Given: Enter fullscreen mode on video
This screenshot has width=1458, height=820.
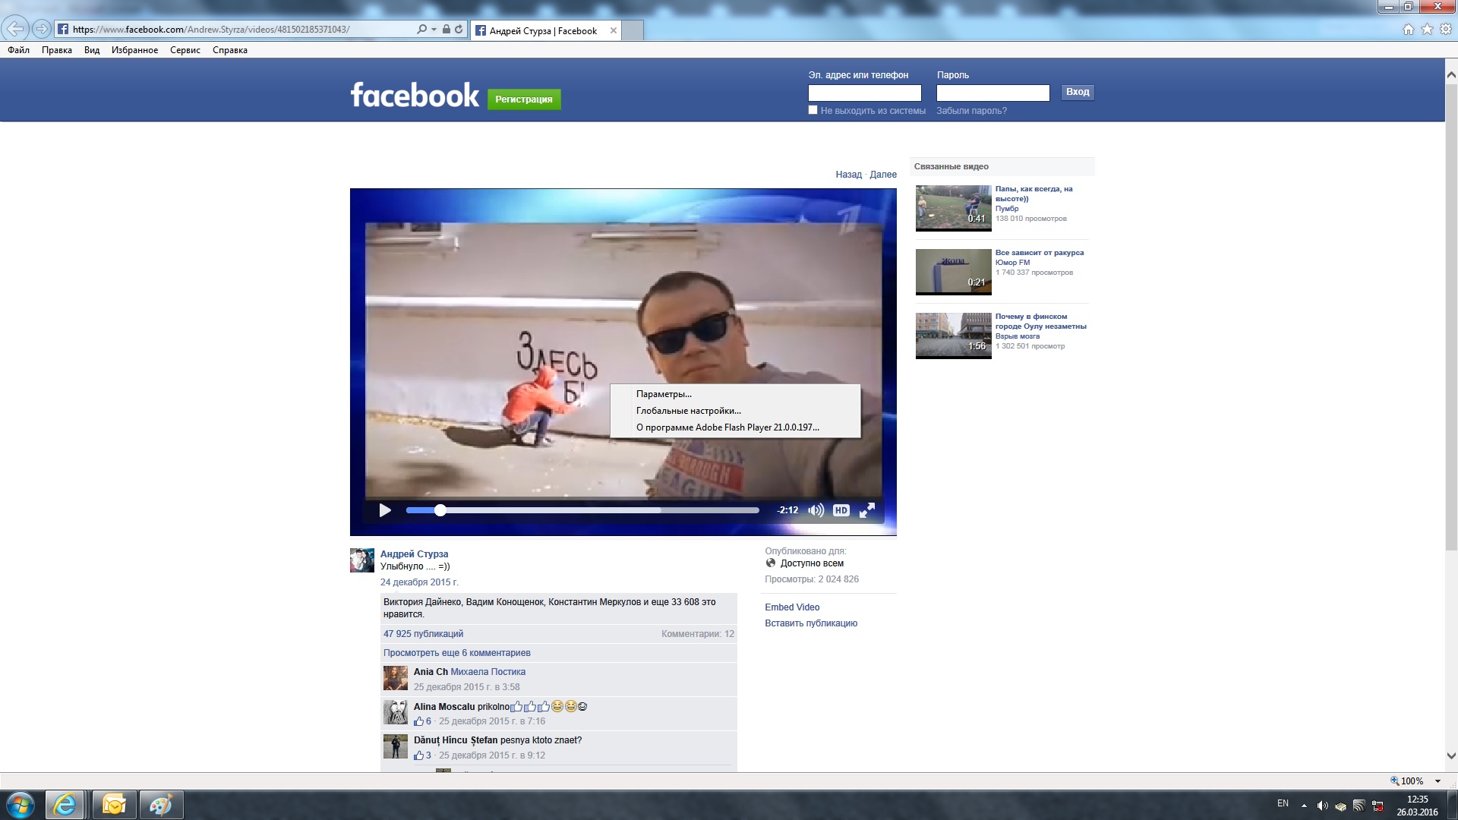Looking at the screenshot, I should (866, 510).
